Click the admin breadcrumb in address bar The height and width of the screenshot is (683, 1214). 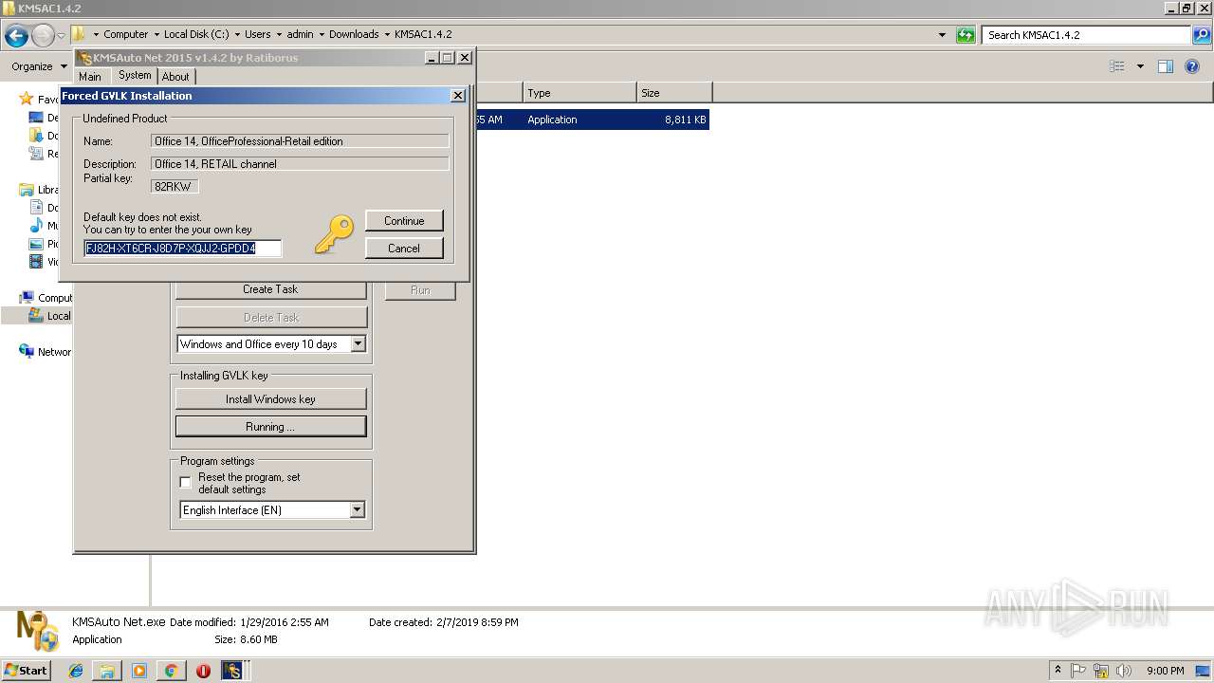pos(300,34)
